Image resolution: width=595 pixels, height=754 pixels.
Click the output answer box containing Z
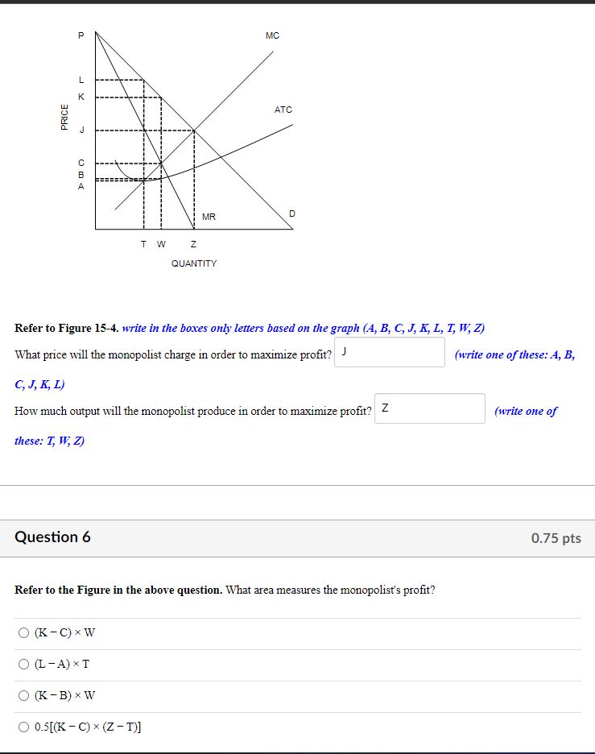pos(429,408)
